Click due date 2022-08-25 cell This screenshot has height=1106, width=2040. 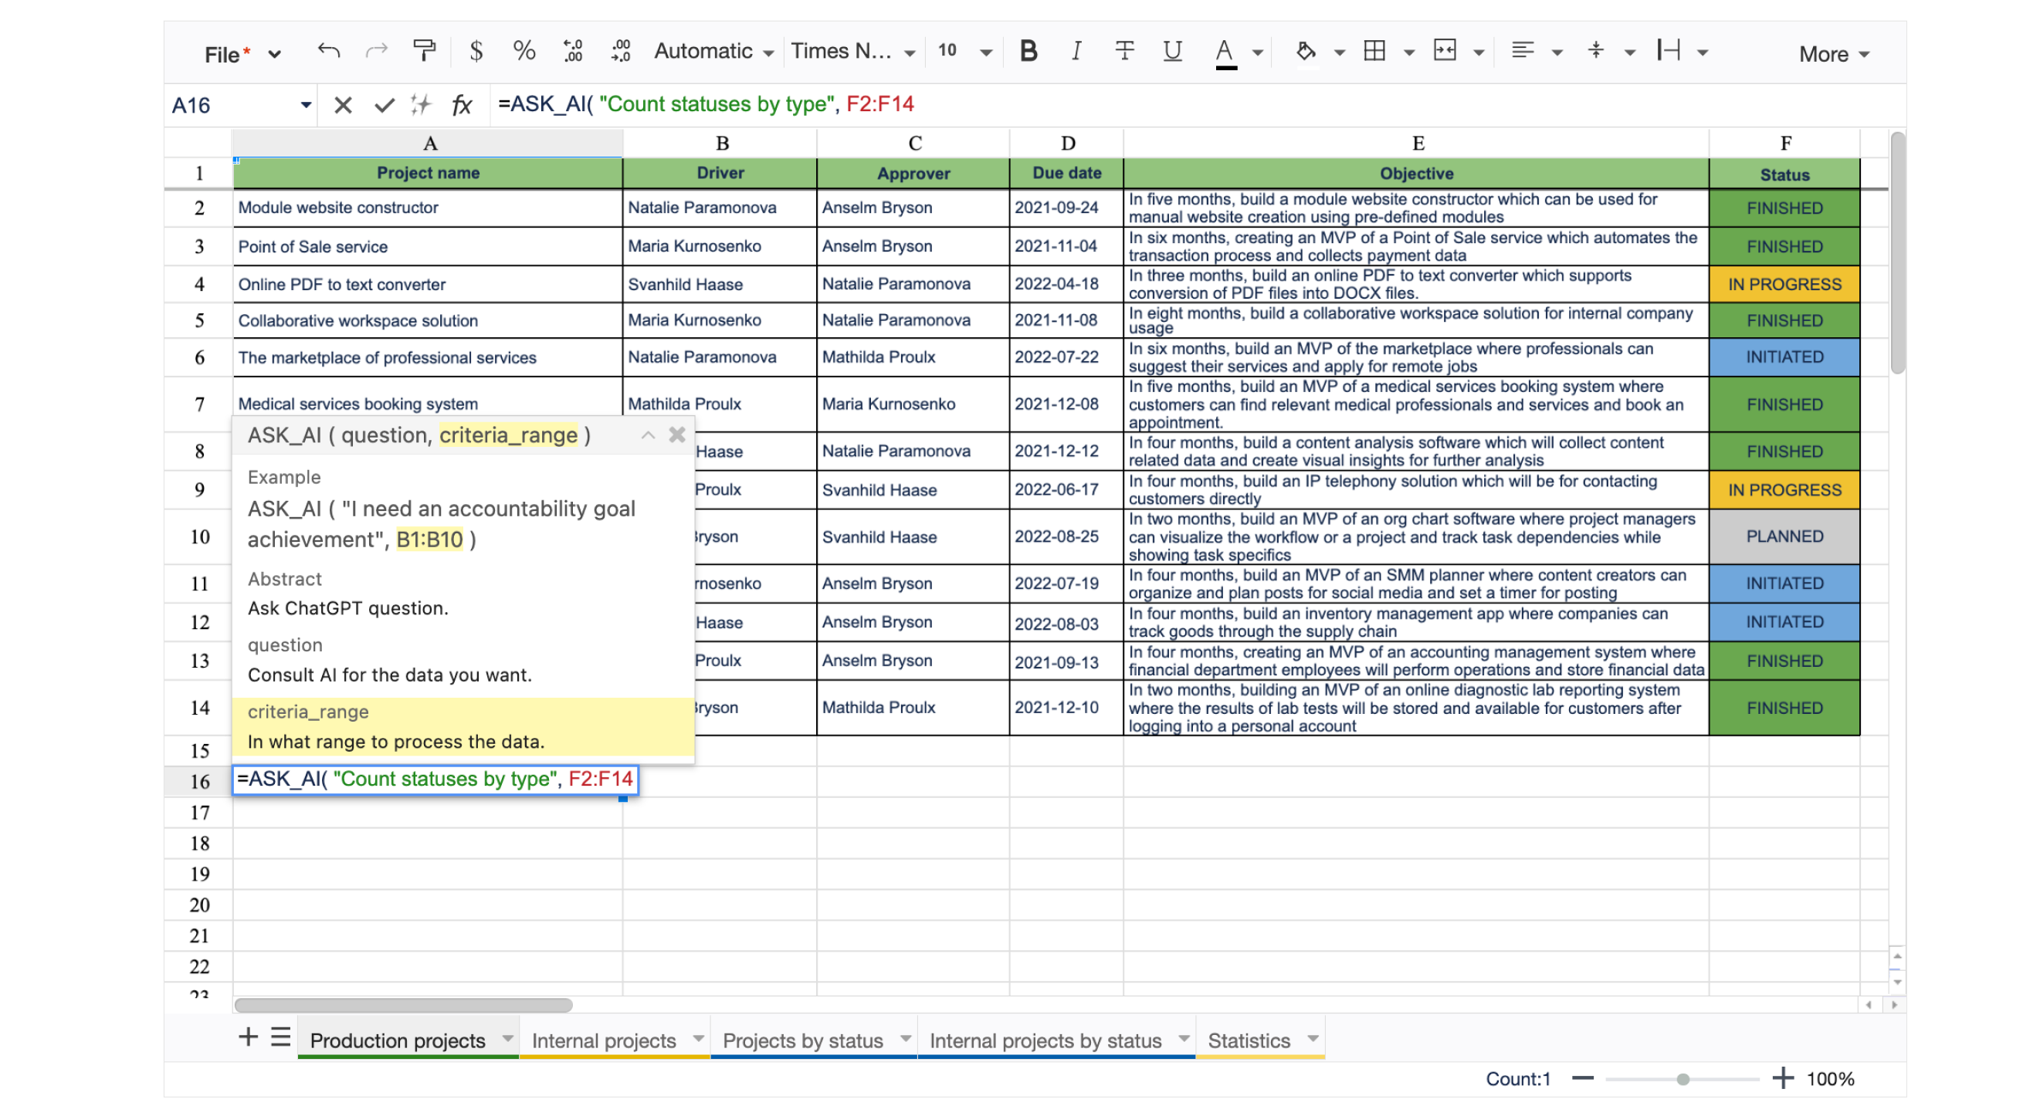tap(1066, 536)
